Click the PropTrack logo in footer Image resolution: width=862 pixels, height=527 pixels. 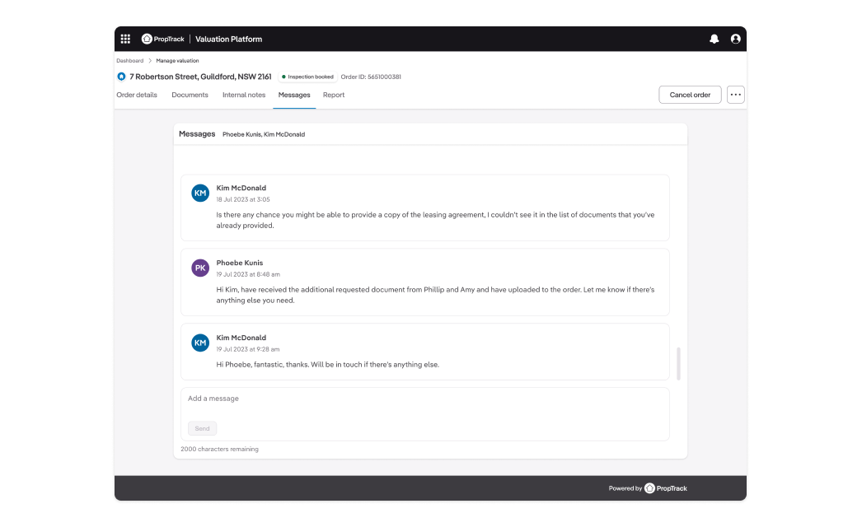pos(666,488)
